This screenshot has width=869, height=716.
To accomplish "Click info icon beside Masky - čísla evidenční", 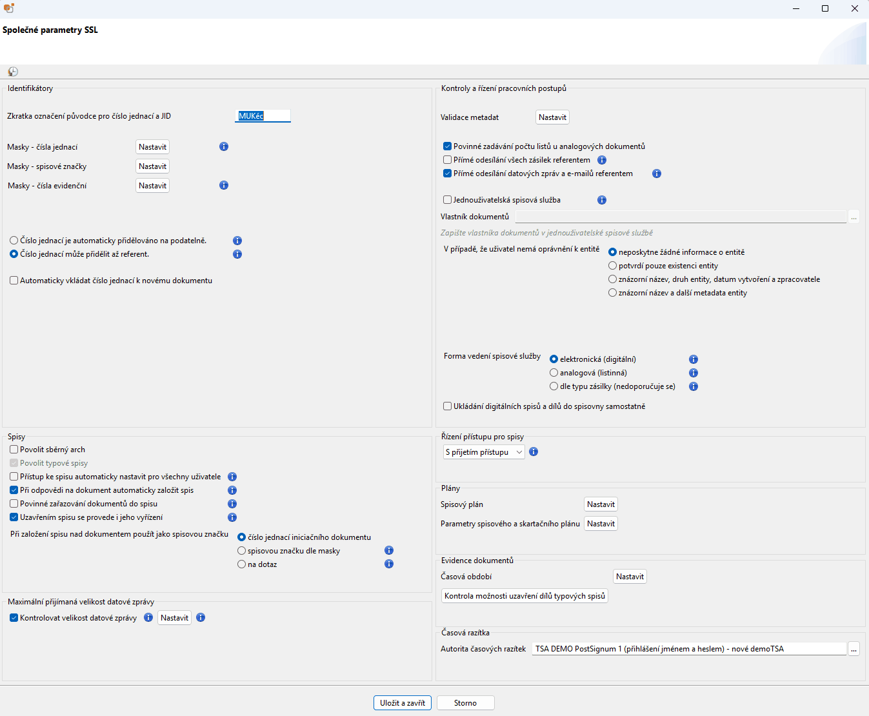I will [224, 185].
